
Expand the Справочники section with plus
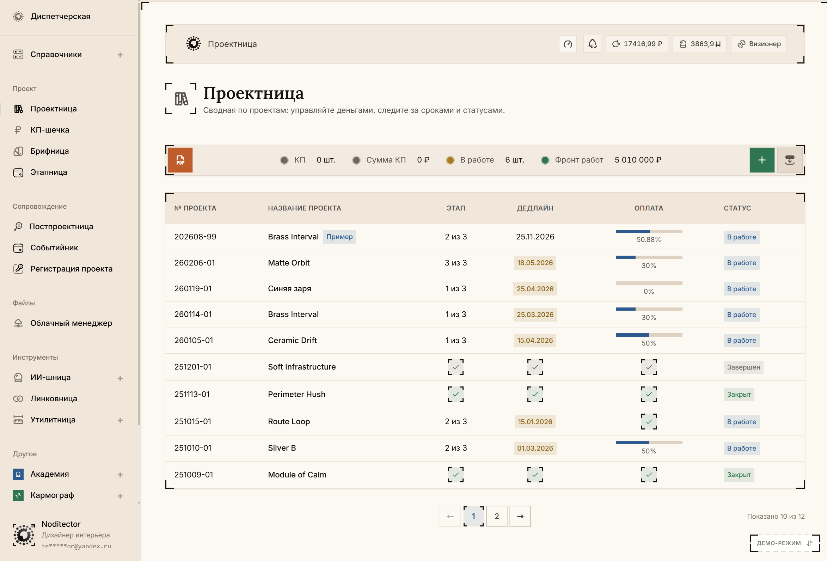click(x=120, y=55)
